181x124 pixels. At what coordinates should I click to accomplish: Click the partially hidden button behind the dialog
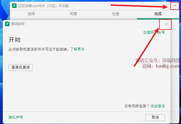coord(173,115)
